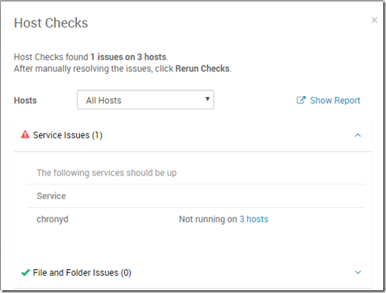
Task: Click the "1 issues on 3 hosts" summary
Action: tap(128, 57)
